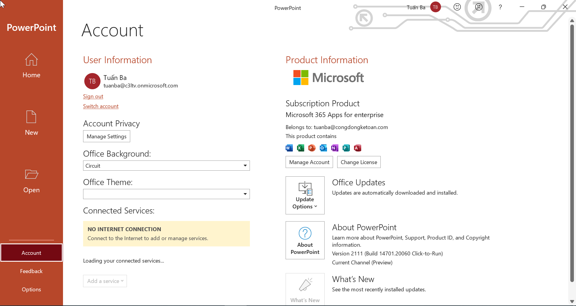The image size is (576, 306).
Task: Open the Feedback sidebar item
Action: tap(31, 271)
